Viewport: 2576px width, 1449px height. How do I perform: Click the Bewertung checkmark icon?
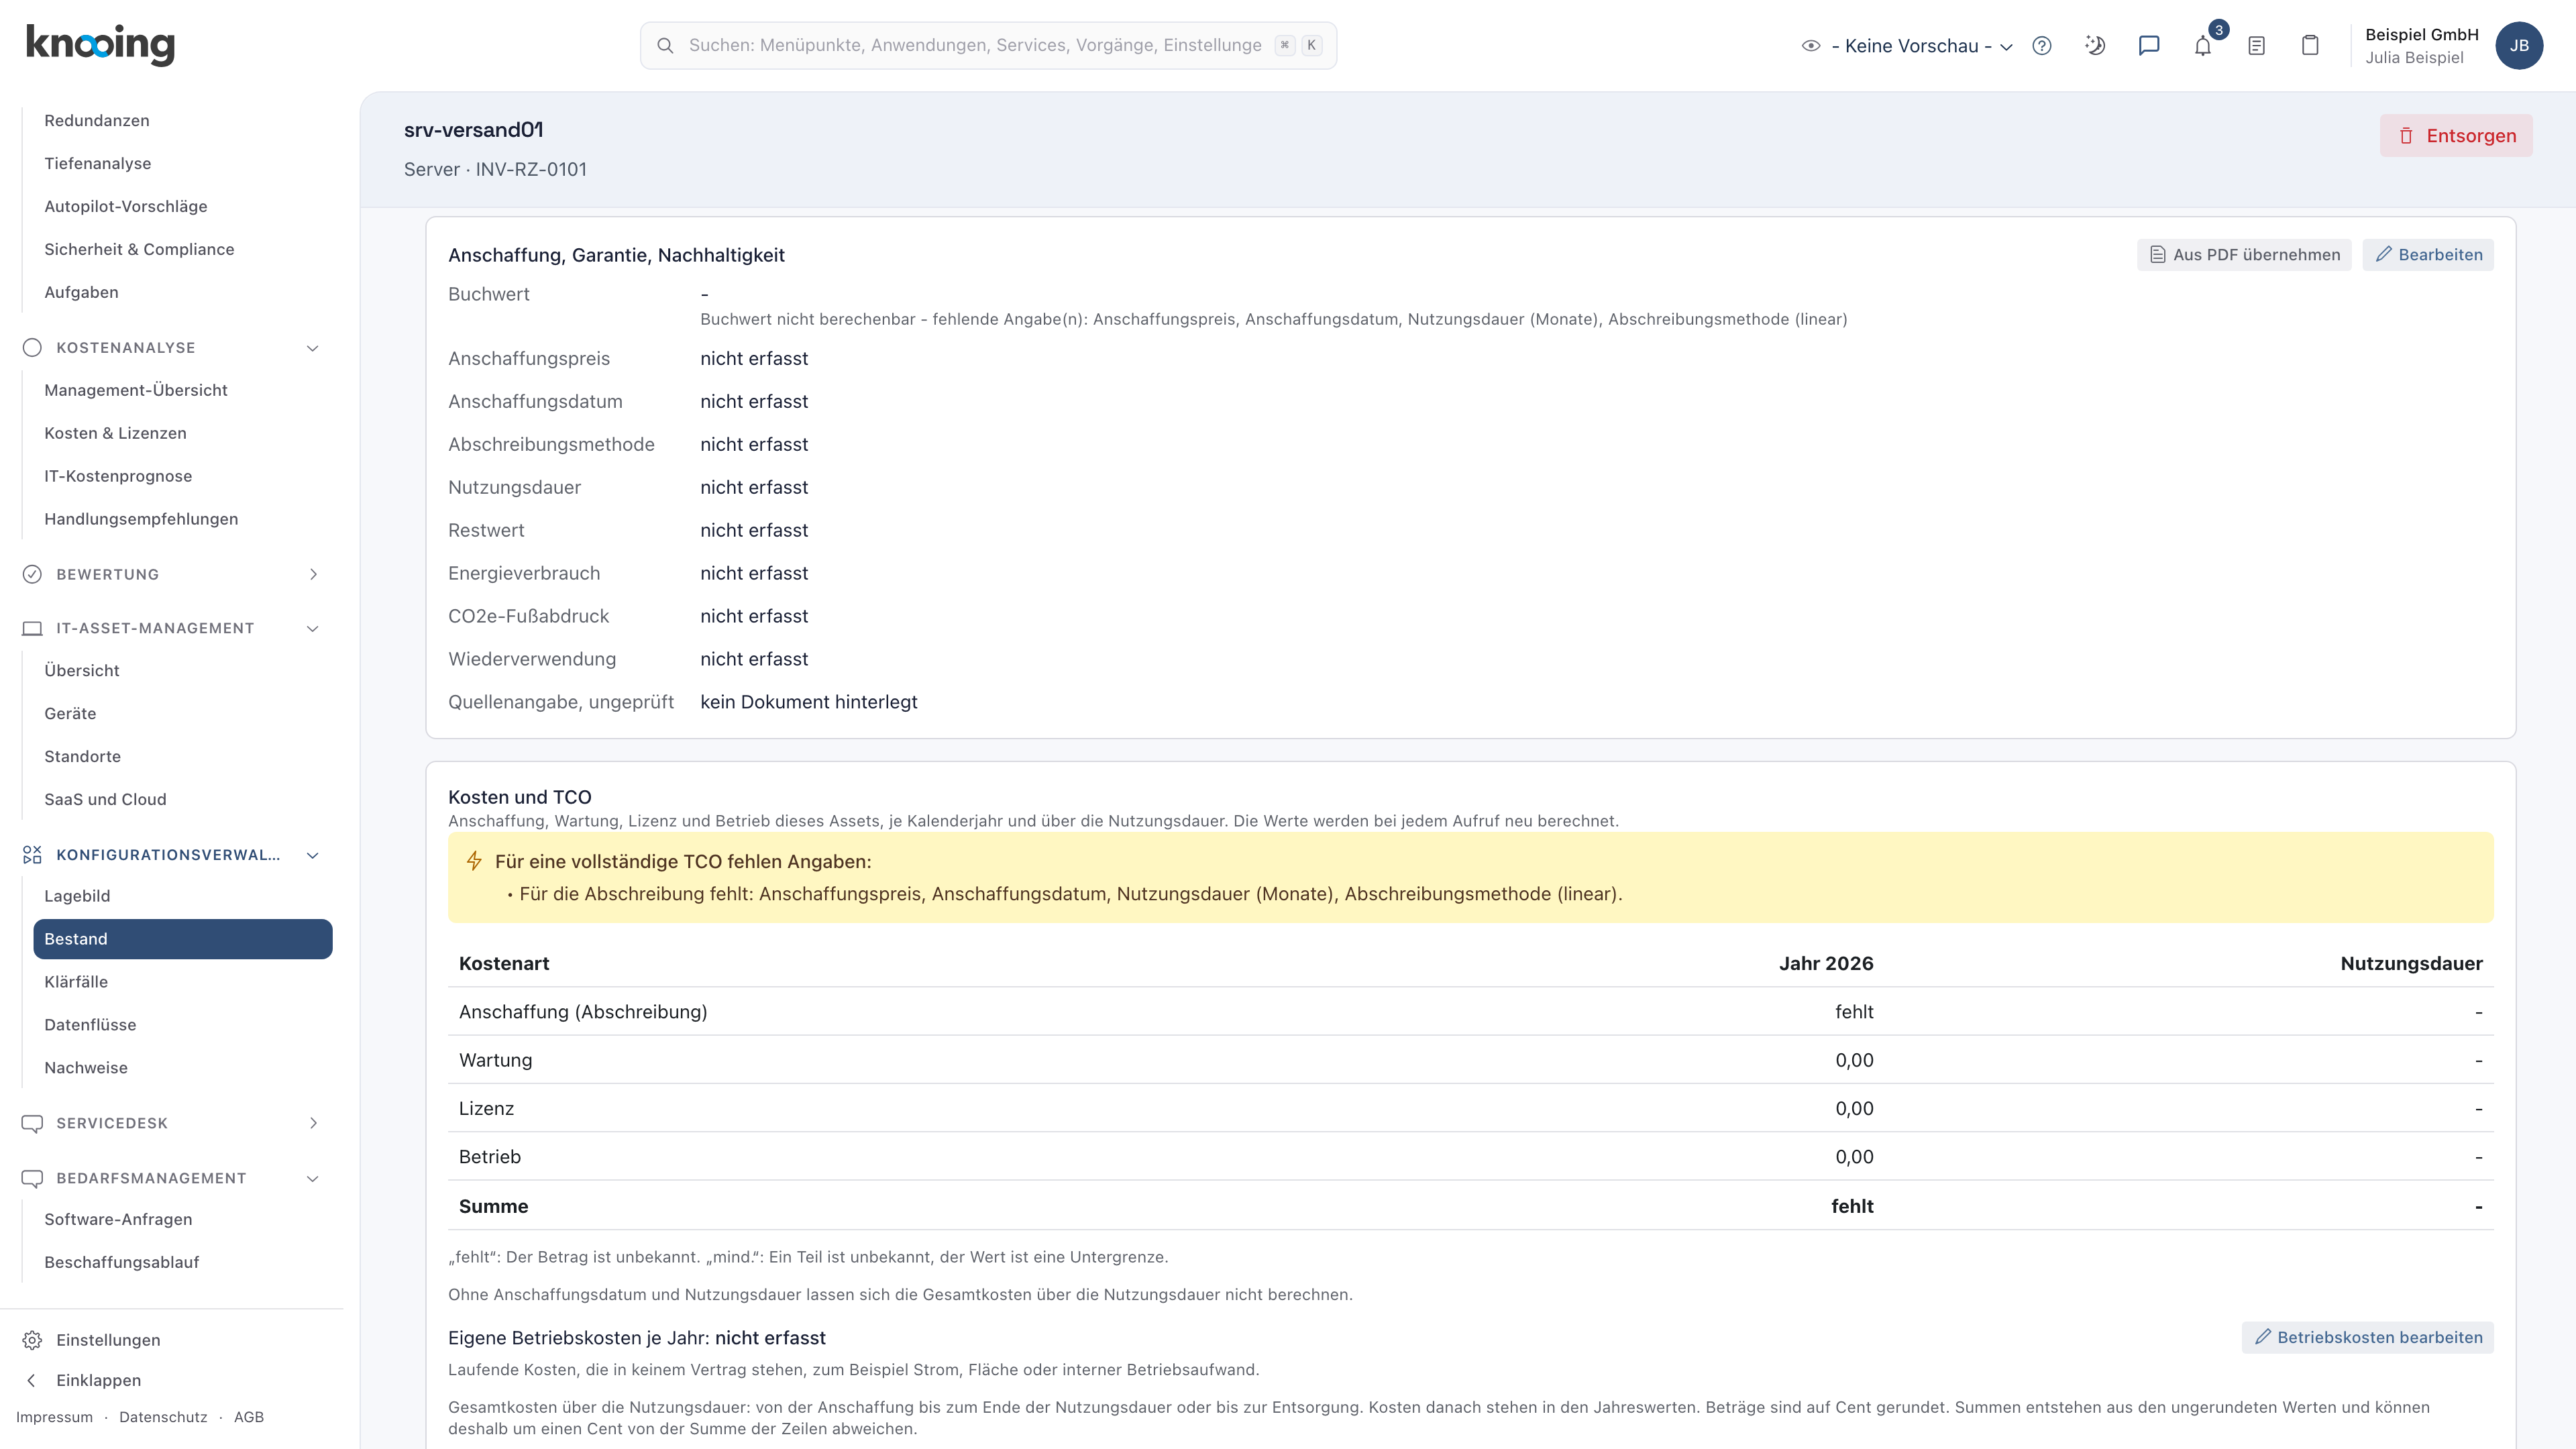32,574
